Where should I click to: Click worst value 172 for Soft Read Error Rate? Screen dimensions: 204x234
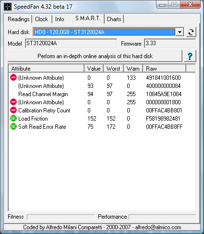pyautogui.click(x=111, y=127)
